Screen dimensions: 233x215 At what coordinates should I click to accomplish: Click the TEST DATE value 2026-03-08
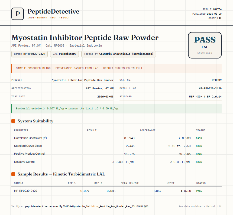tap(105, 96)
